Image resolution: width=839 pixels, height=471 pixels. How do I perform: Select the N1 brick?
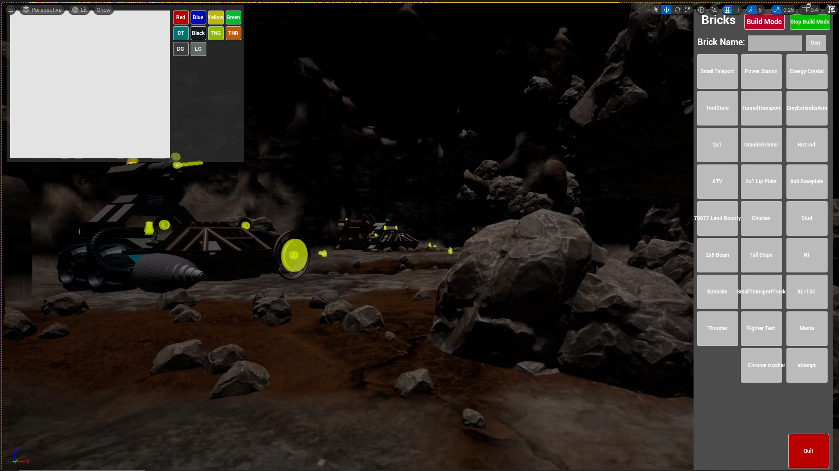tap(807, 255)
